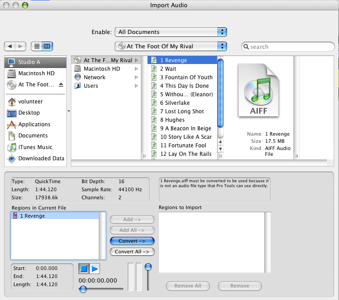Open iTunes Music folder in sidebar
This screenshot has height=300, width=339.
click(x=35, y=147)
